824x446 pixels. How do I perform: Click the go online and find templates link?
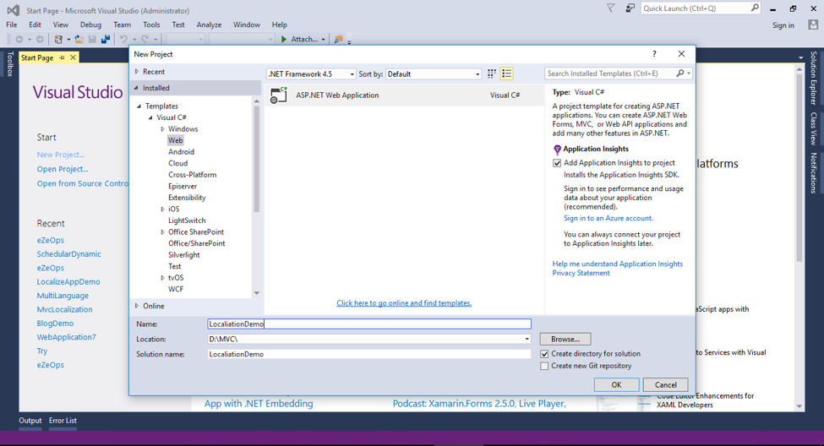[404, 303]
